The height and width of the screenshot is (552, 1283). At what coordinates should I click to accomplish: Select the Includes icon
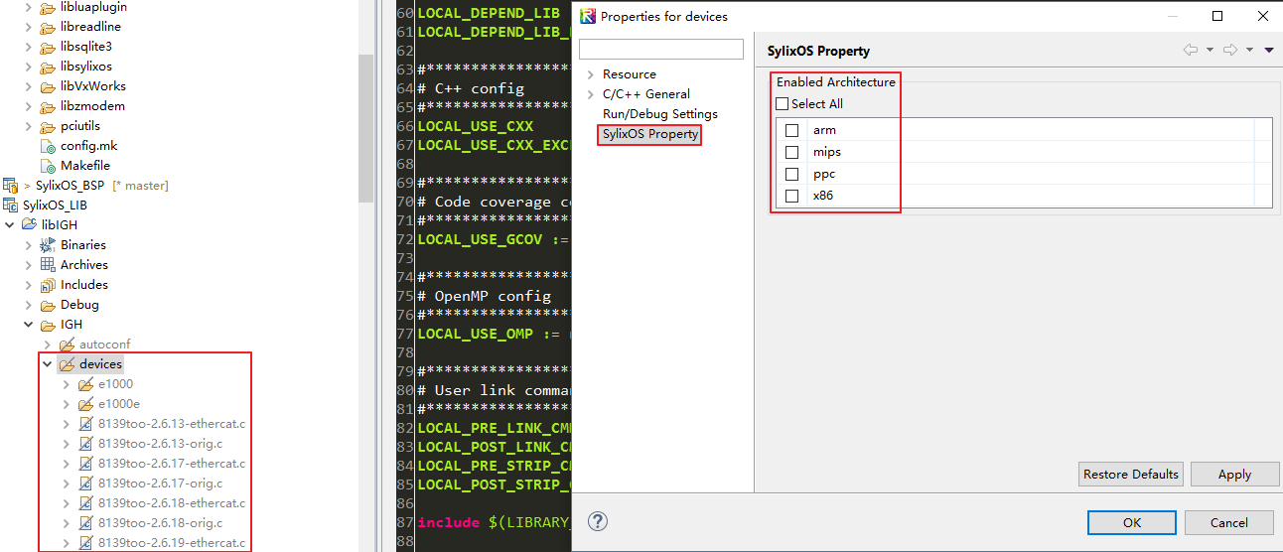pyautogui.click(x=48, y=285)
